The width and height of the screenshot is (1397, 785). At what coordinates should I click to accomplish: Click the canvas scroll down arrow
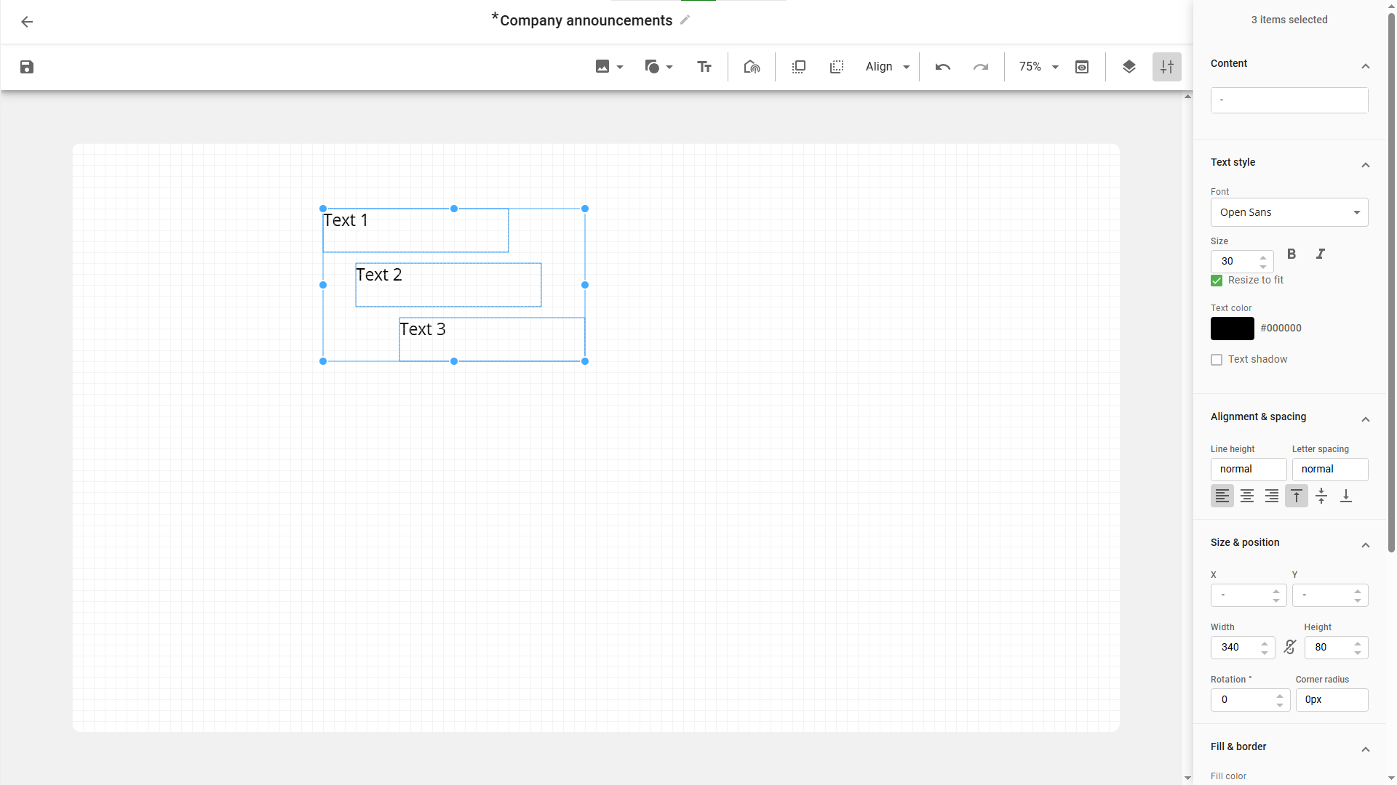pos(1187,778)
